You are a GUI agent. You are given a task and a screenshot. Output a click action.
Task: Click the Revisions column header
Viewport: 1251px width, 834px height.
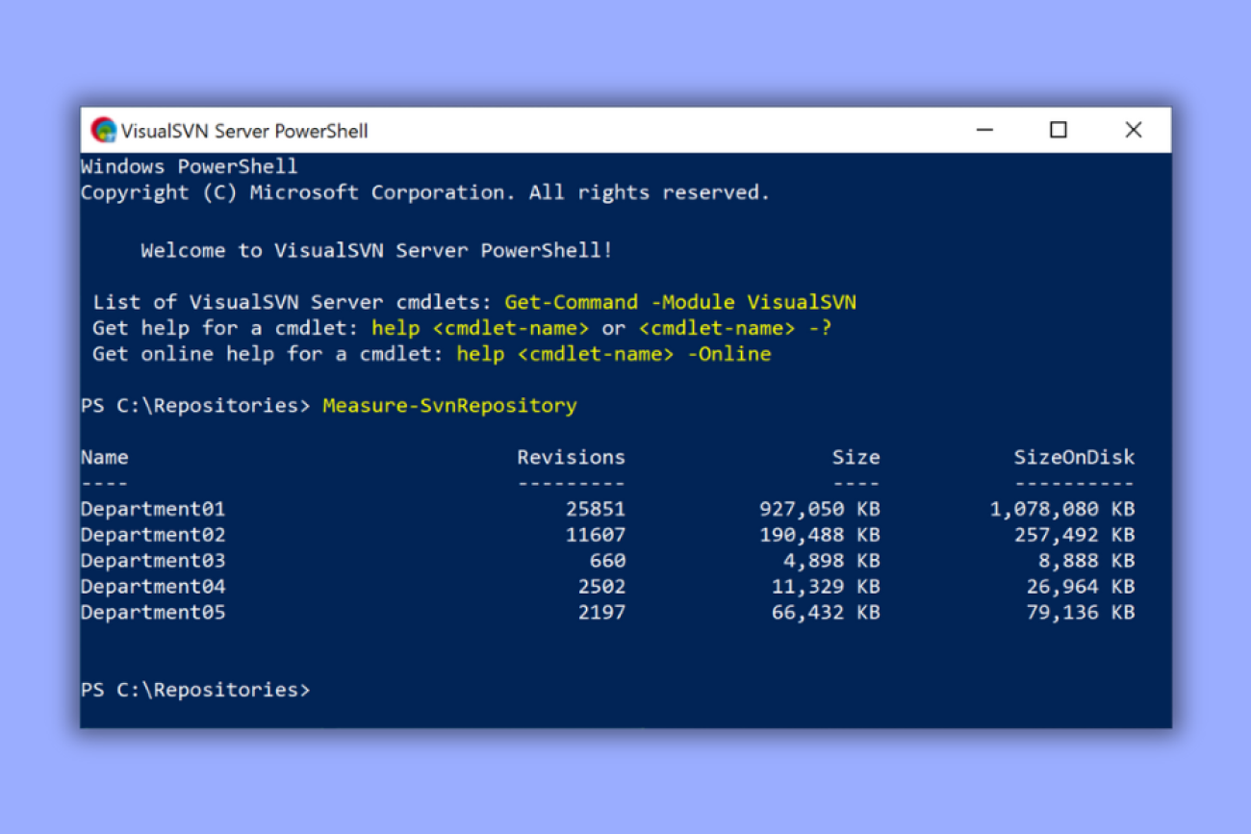point(571,458)
